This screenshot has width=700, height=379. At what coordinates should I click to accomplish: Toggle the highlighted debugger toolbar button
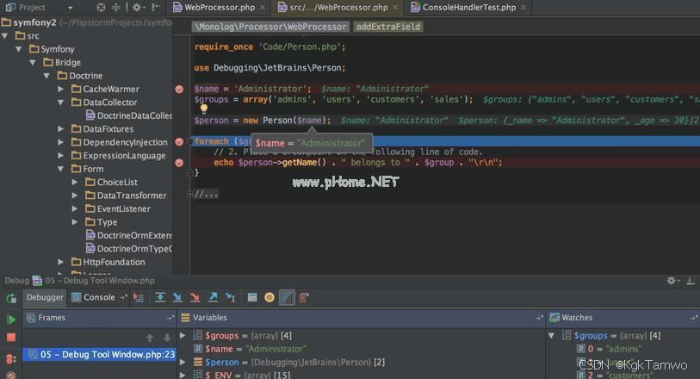tap(287, 298)
